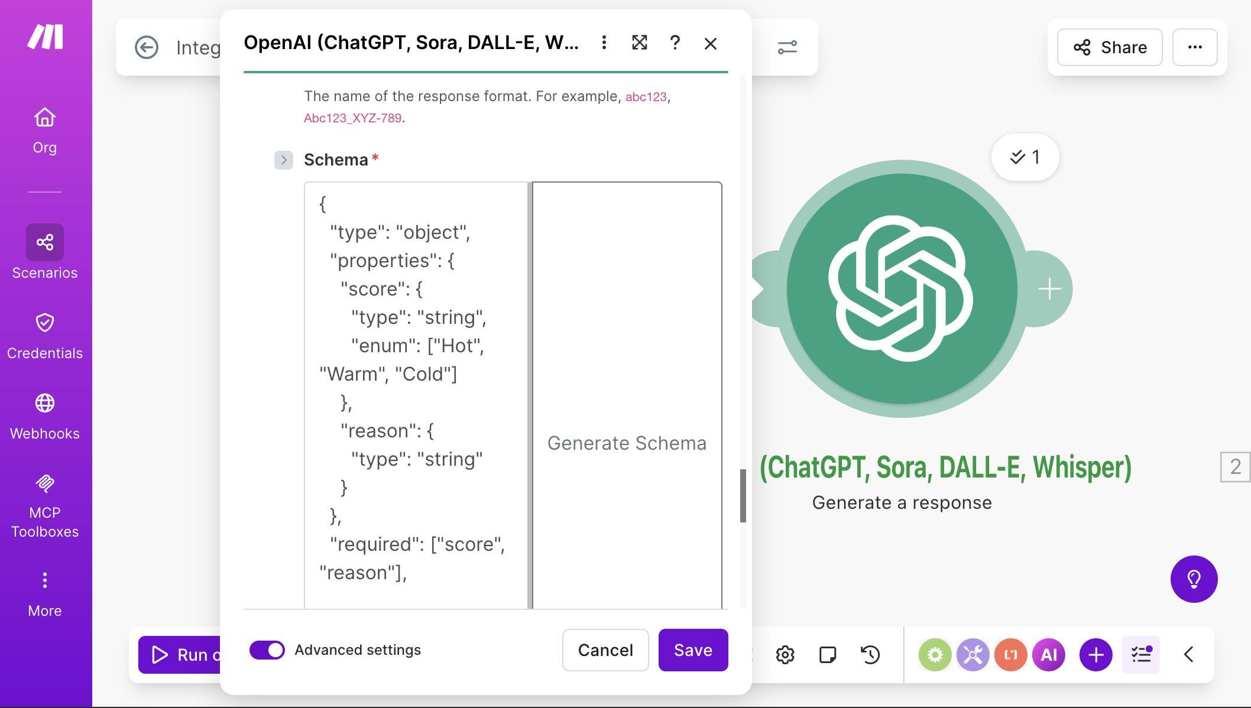
Task: Expand the Schema section
Action: coord(284,160)
